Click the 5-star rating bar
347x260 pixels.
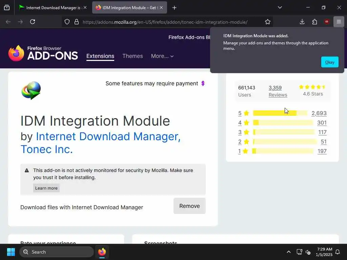point(280,113)
